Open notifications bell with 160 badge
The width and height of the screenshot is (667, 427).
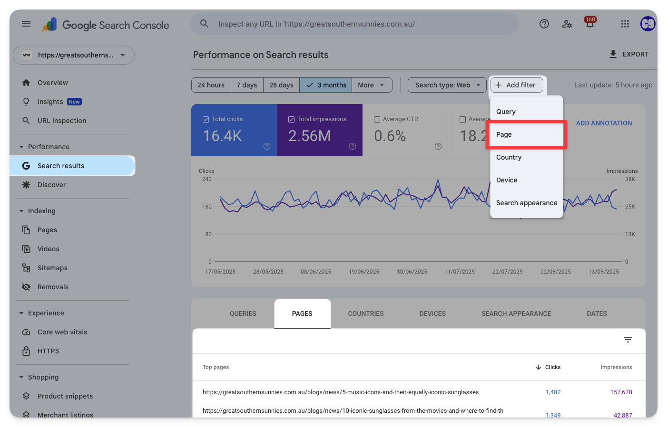[x=589, y=24]
